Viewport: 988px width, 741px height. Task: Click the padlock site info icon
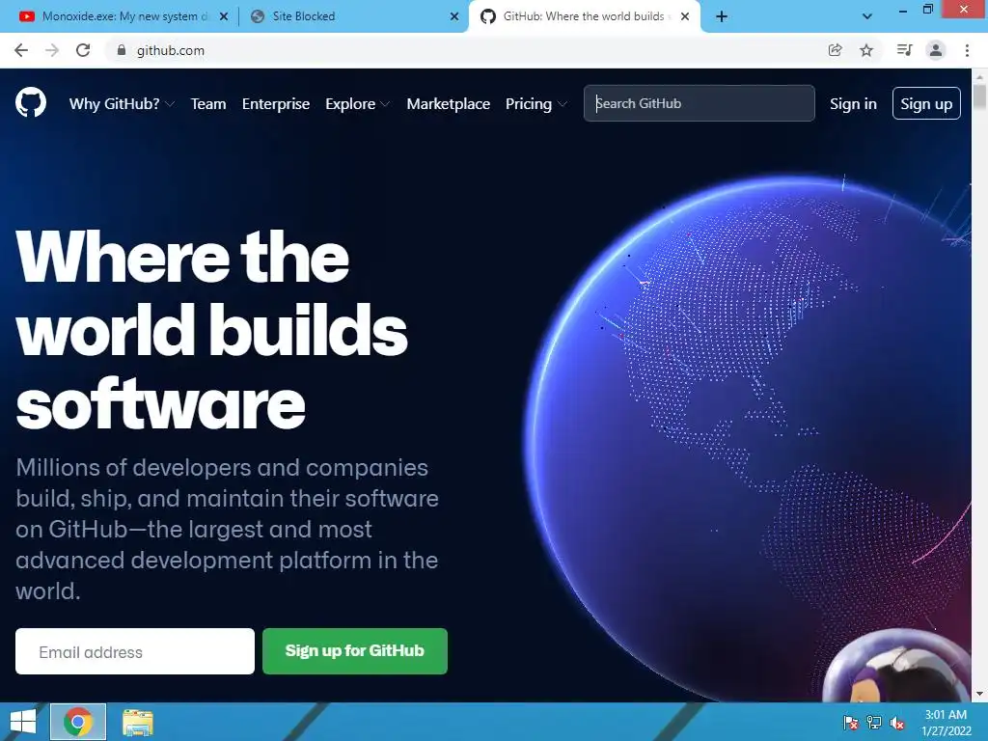(122, 50)
